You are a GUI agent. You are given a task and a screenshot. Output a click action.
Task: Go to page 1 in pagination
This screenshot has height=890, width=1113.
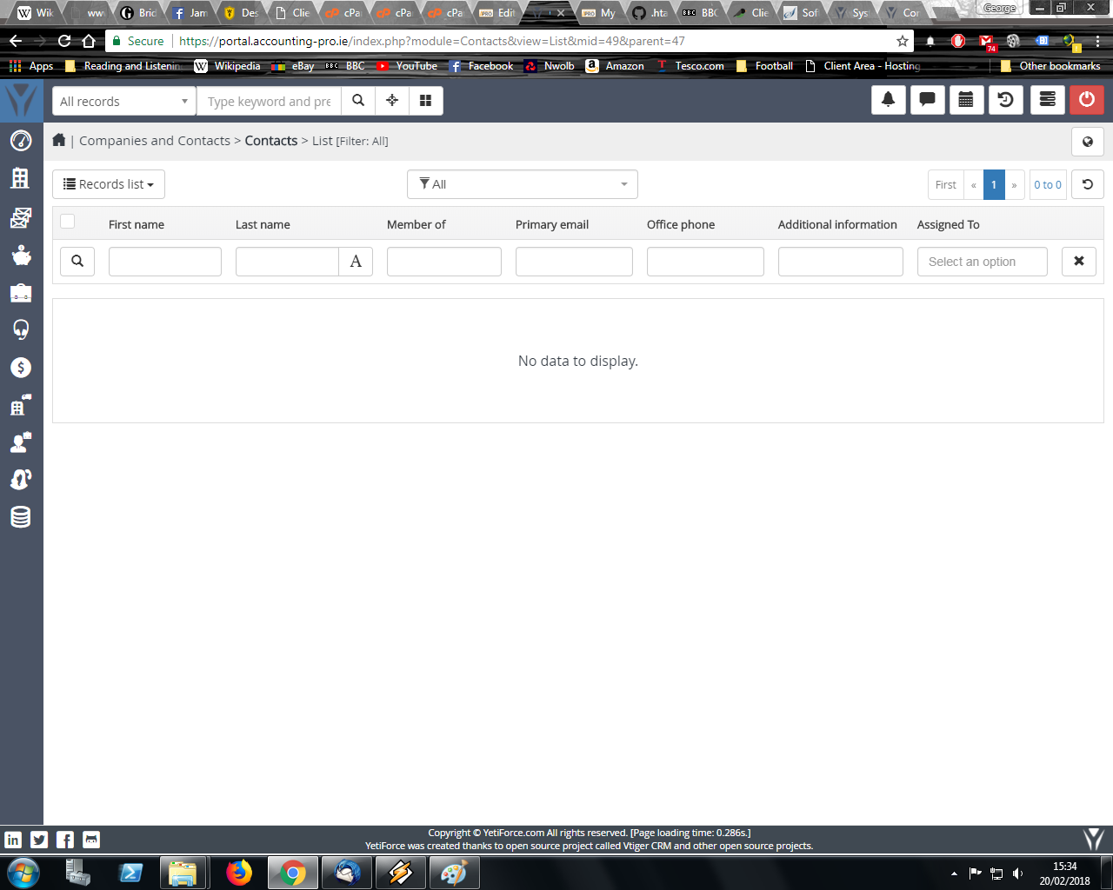click(994, 184)
